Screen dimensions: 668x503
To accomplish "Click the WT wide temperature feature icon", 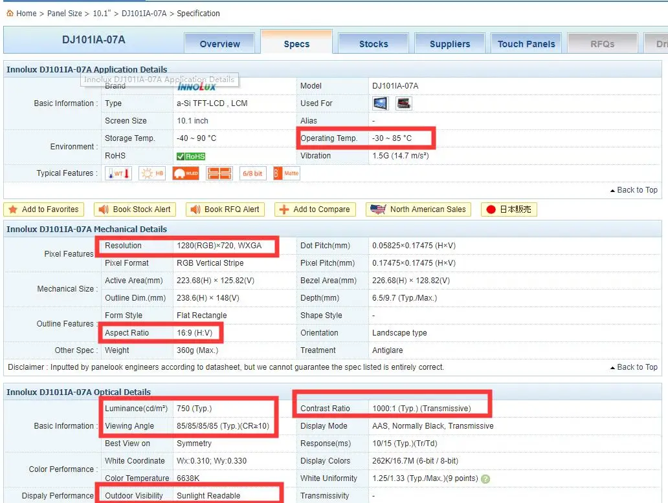I will [118, 173].
